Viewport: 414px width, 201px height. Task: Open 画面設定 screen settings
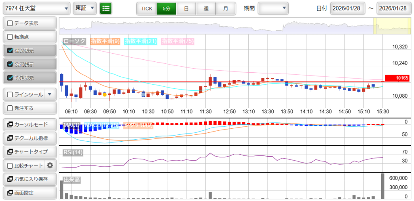[x=29, y=193]
